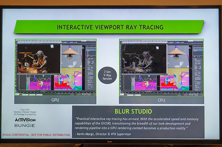Click the "BLUR STUDIO" heading text

(133, 111)
